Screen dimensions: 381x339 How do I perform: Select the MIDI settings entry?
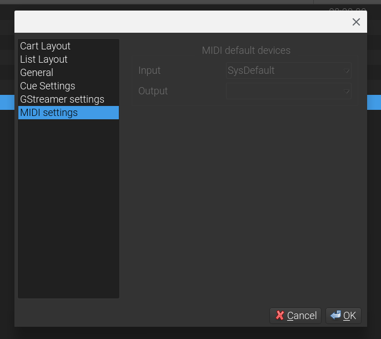68,113
